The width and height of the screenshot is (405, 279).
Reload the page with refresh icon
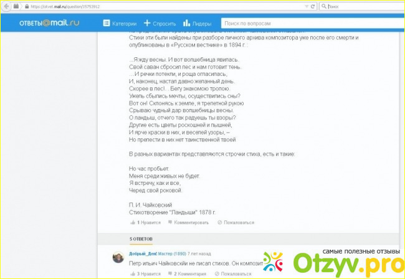pyautogui.click(x=313, y=5)
